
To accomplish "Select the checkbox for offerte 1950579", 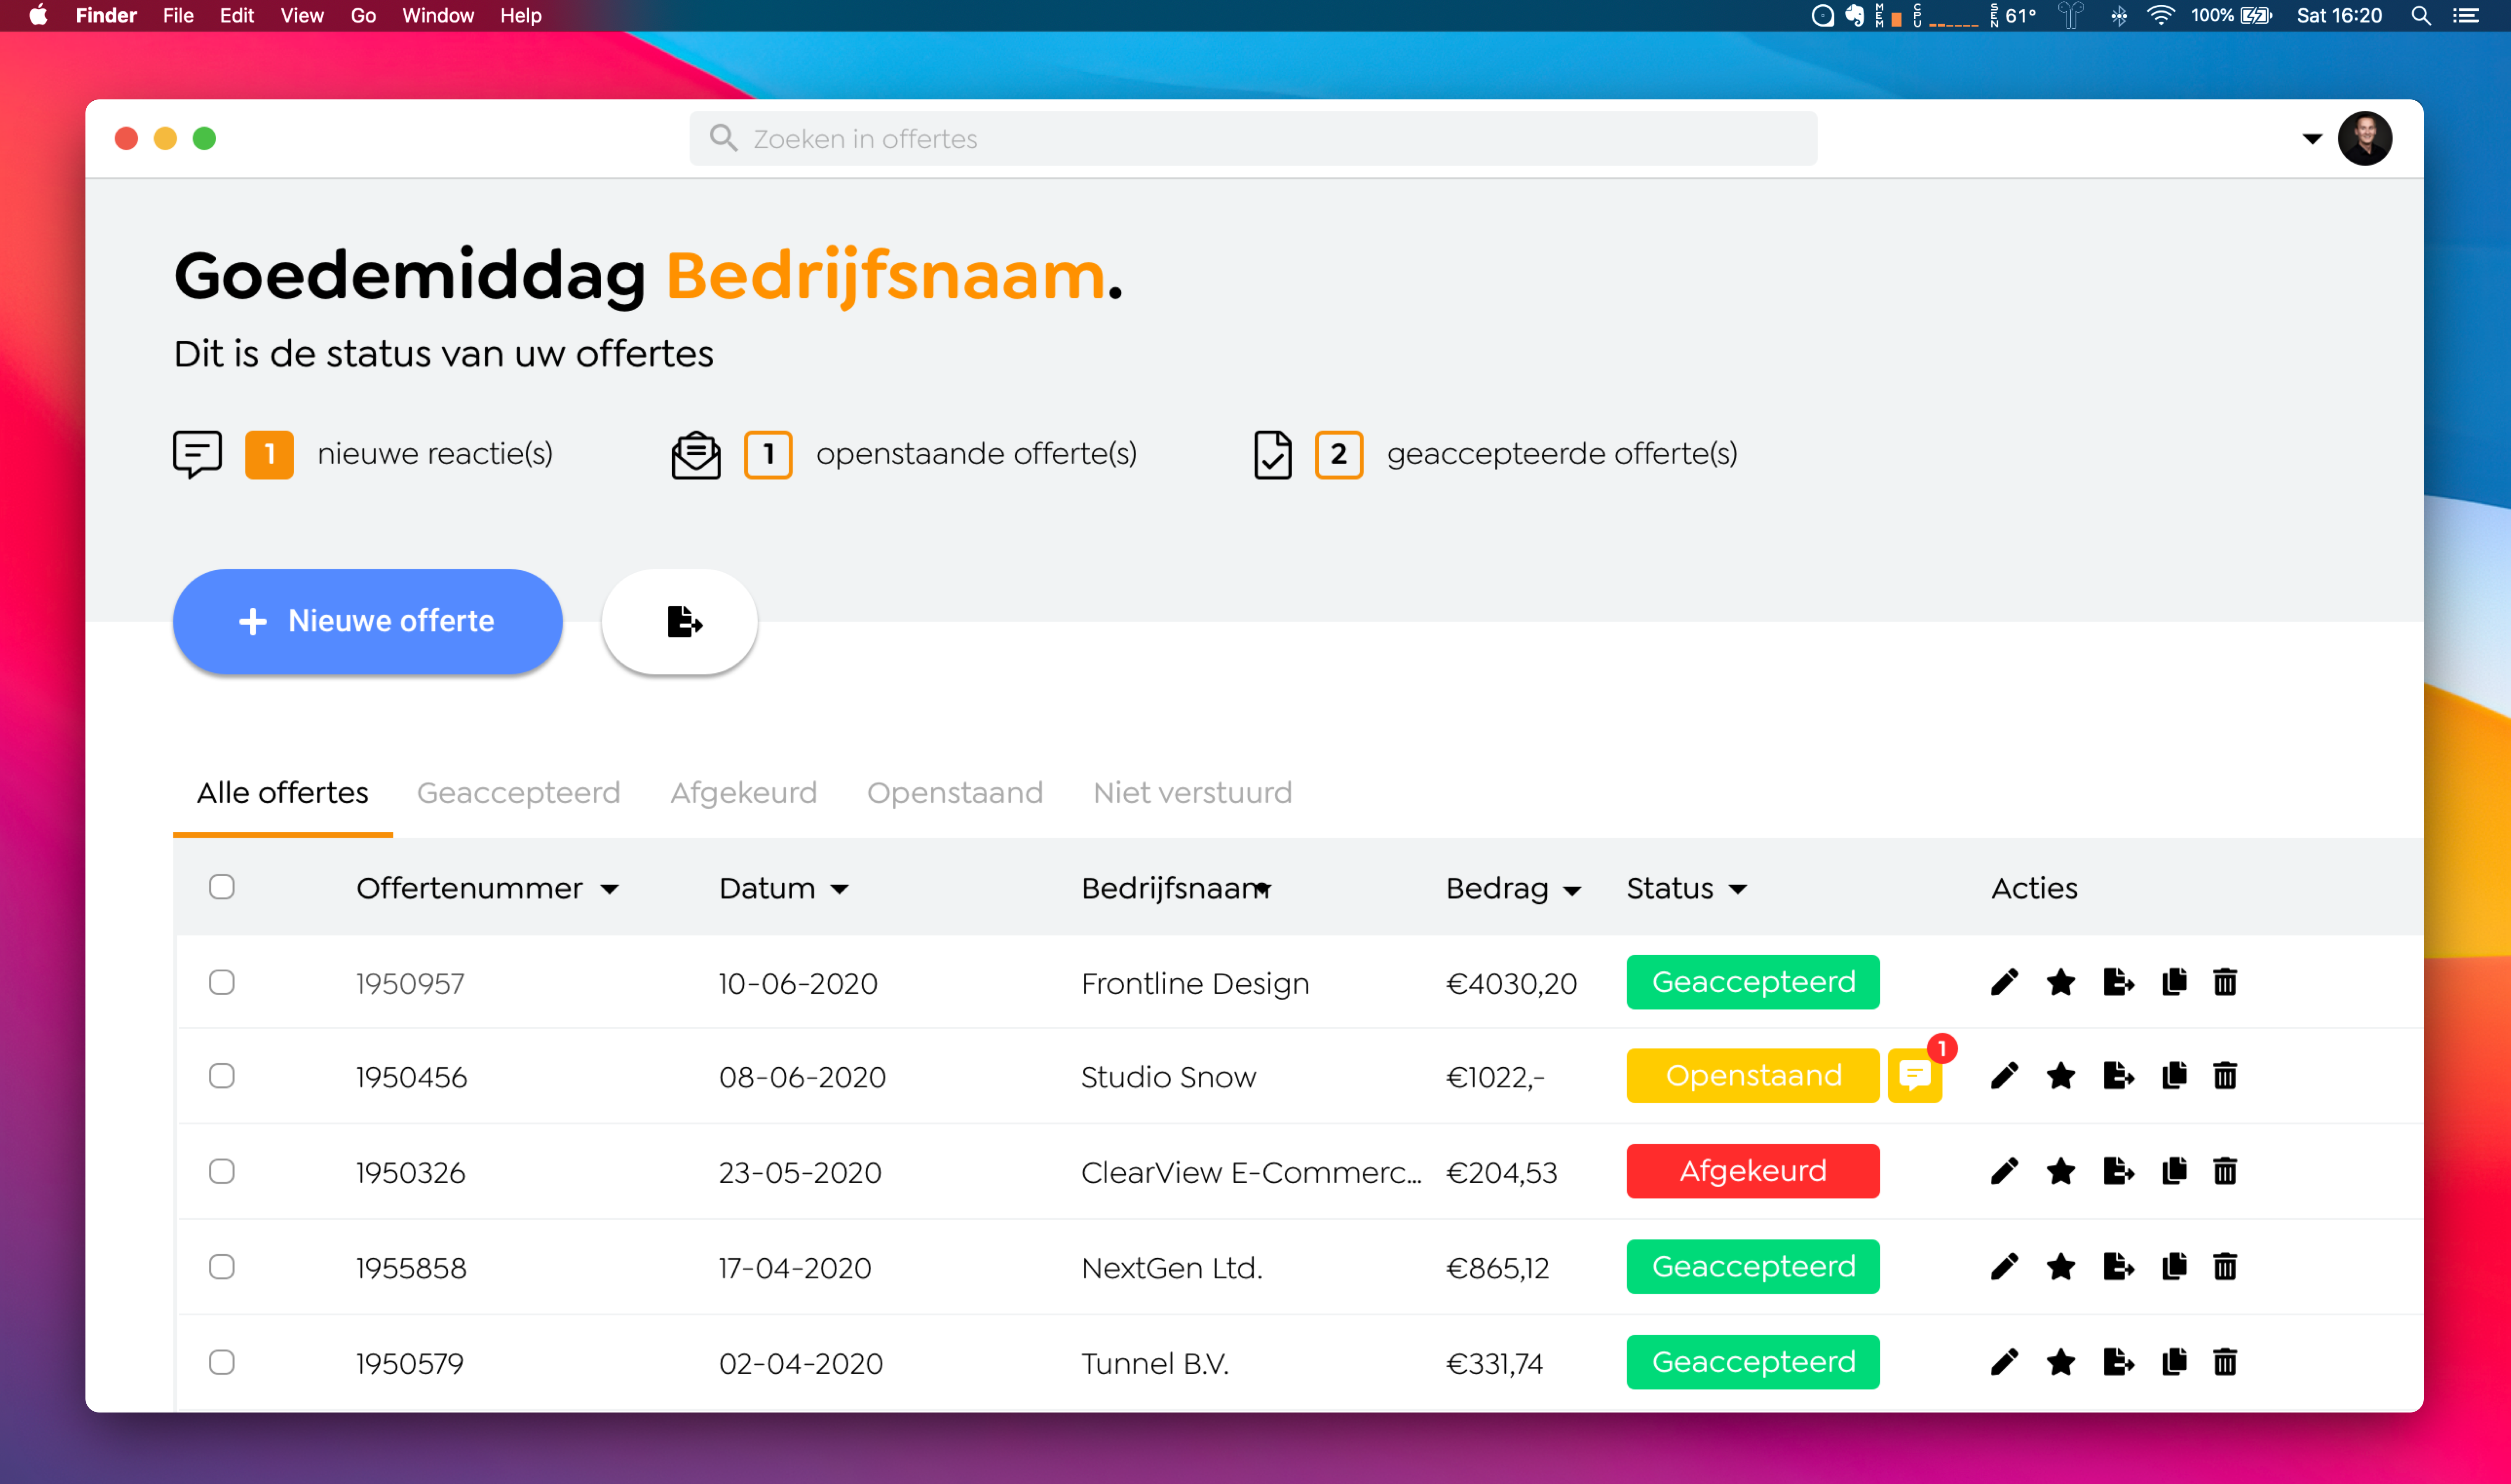I will [x=222, y=1362].
